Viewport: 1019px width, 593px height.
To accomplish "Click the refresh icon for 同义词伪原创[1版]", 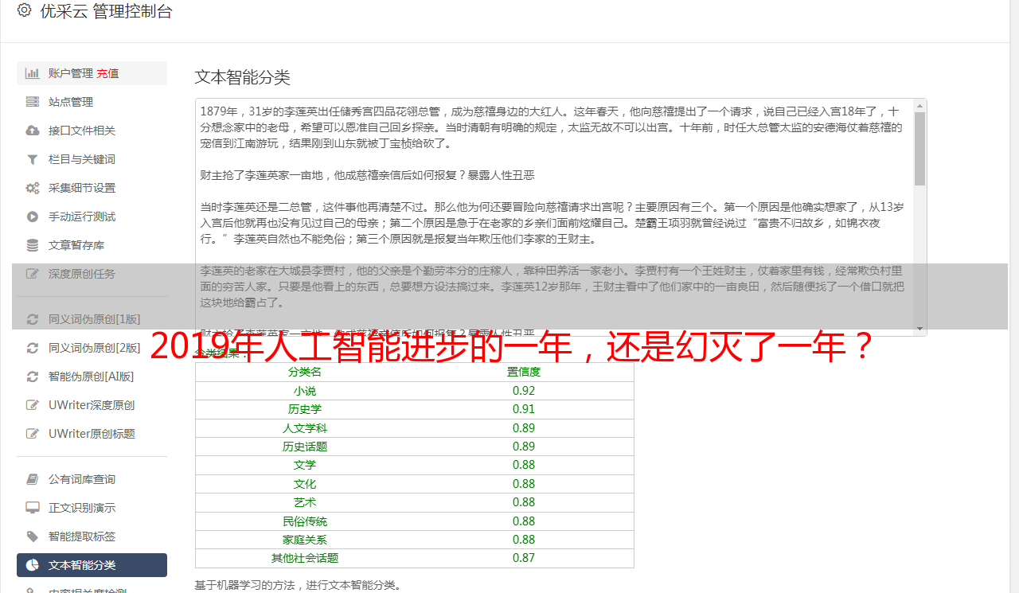I will click(x=33, y=319).
